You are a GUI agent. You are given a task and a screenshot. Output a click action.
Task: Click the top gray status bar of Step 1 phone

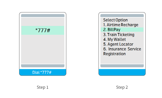[x=43, y=16]
